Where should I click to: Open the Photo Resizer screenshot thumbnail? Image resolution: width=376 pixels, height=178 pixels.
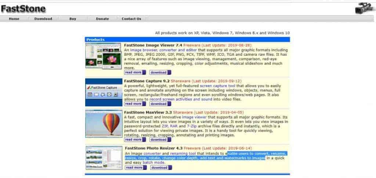tap(104, 158)
